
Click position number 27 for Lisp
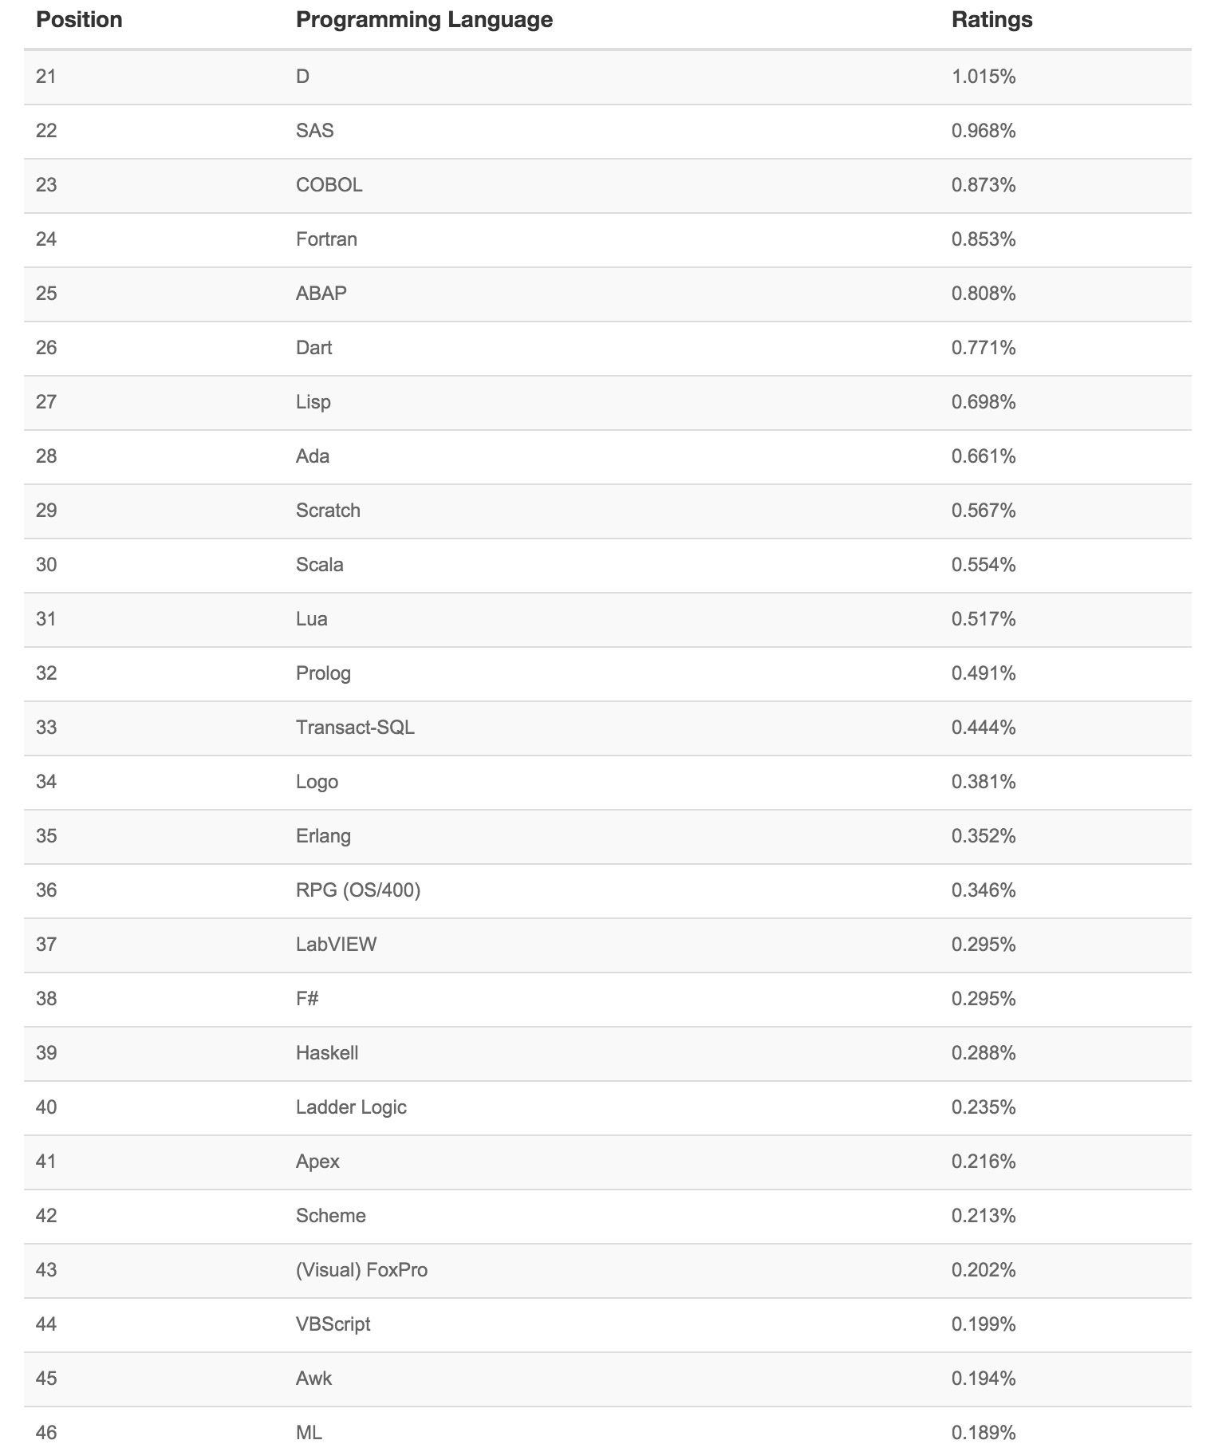coord(46,402)
